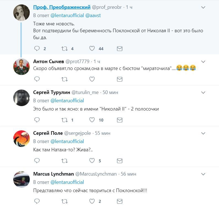Send Антон Сычев's tweet via direct message
The width and height of the screenshot is (219, 207).
pyautogui.click(x=120, y=79)
